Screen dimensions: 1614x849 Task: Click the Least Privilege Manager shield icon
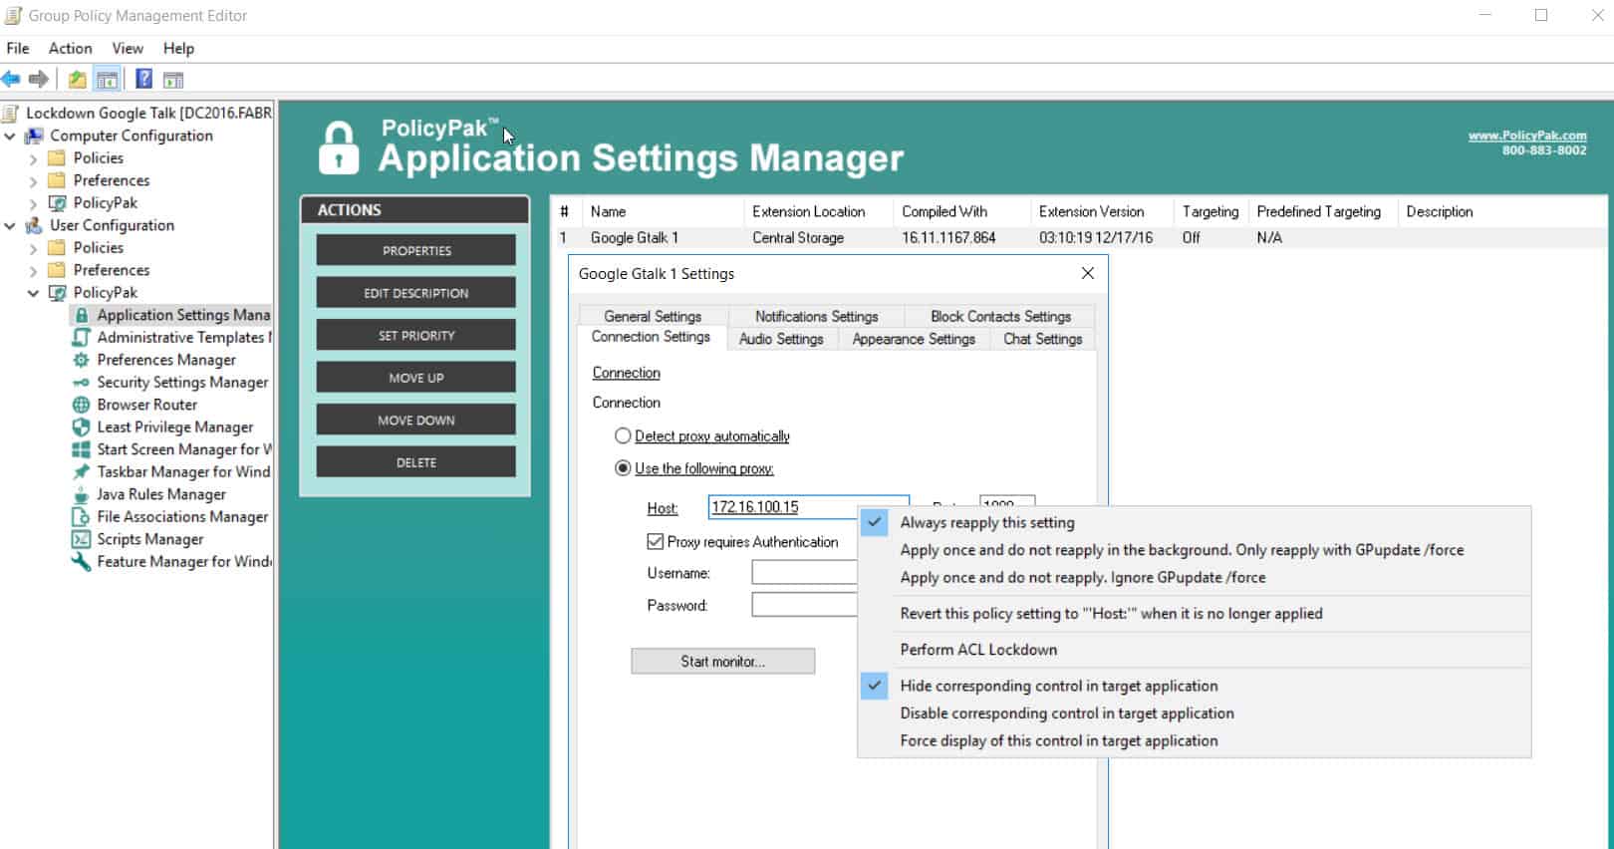(82, 426)
